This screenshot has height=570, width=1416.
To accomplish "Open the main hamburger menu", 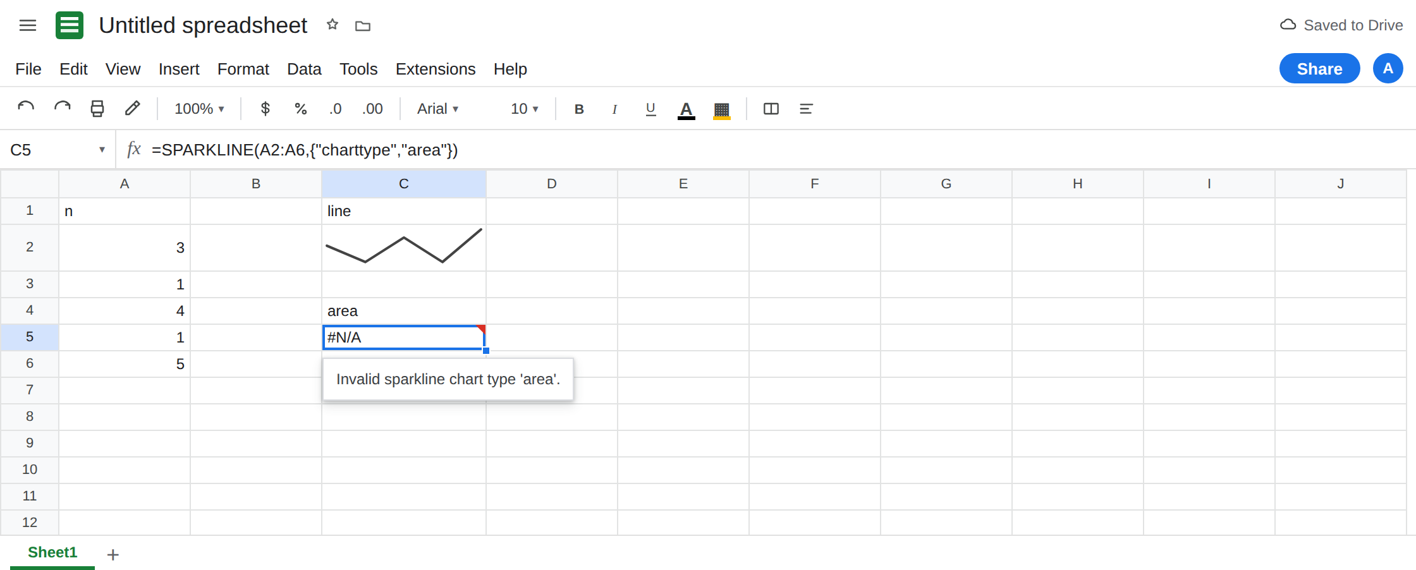I will 28,25.
